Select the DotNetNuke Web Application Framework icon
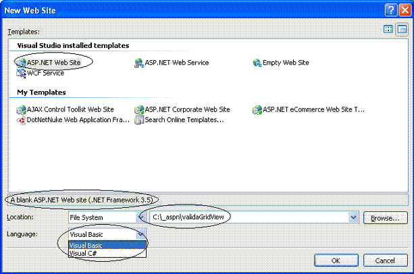 [x=21, y=120]
